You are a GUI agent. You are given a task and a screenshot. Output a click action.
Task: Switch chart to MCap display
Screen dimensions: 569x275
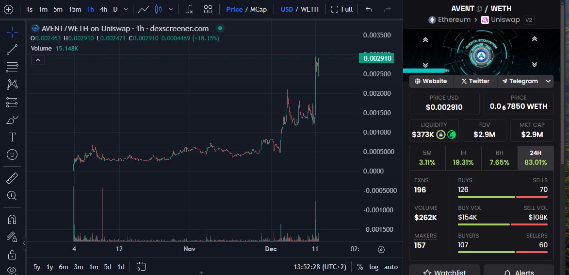click(x=259, y=9)
